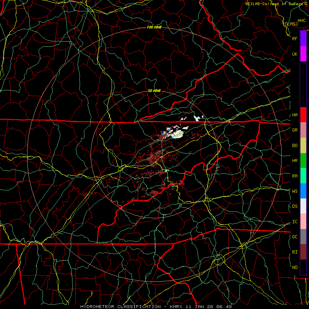The image size is (309, 309).
Task: Click the '[CLAS]' units label text
Action: (290, 24)
